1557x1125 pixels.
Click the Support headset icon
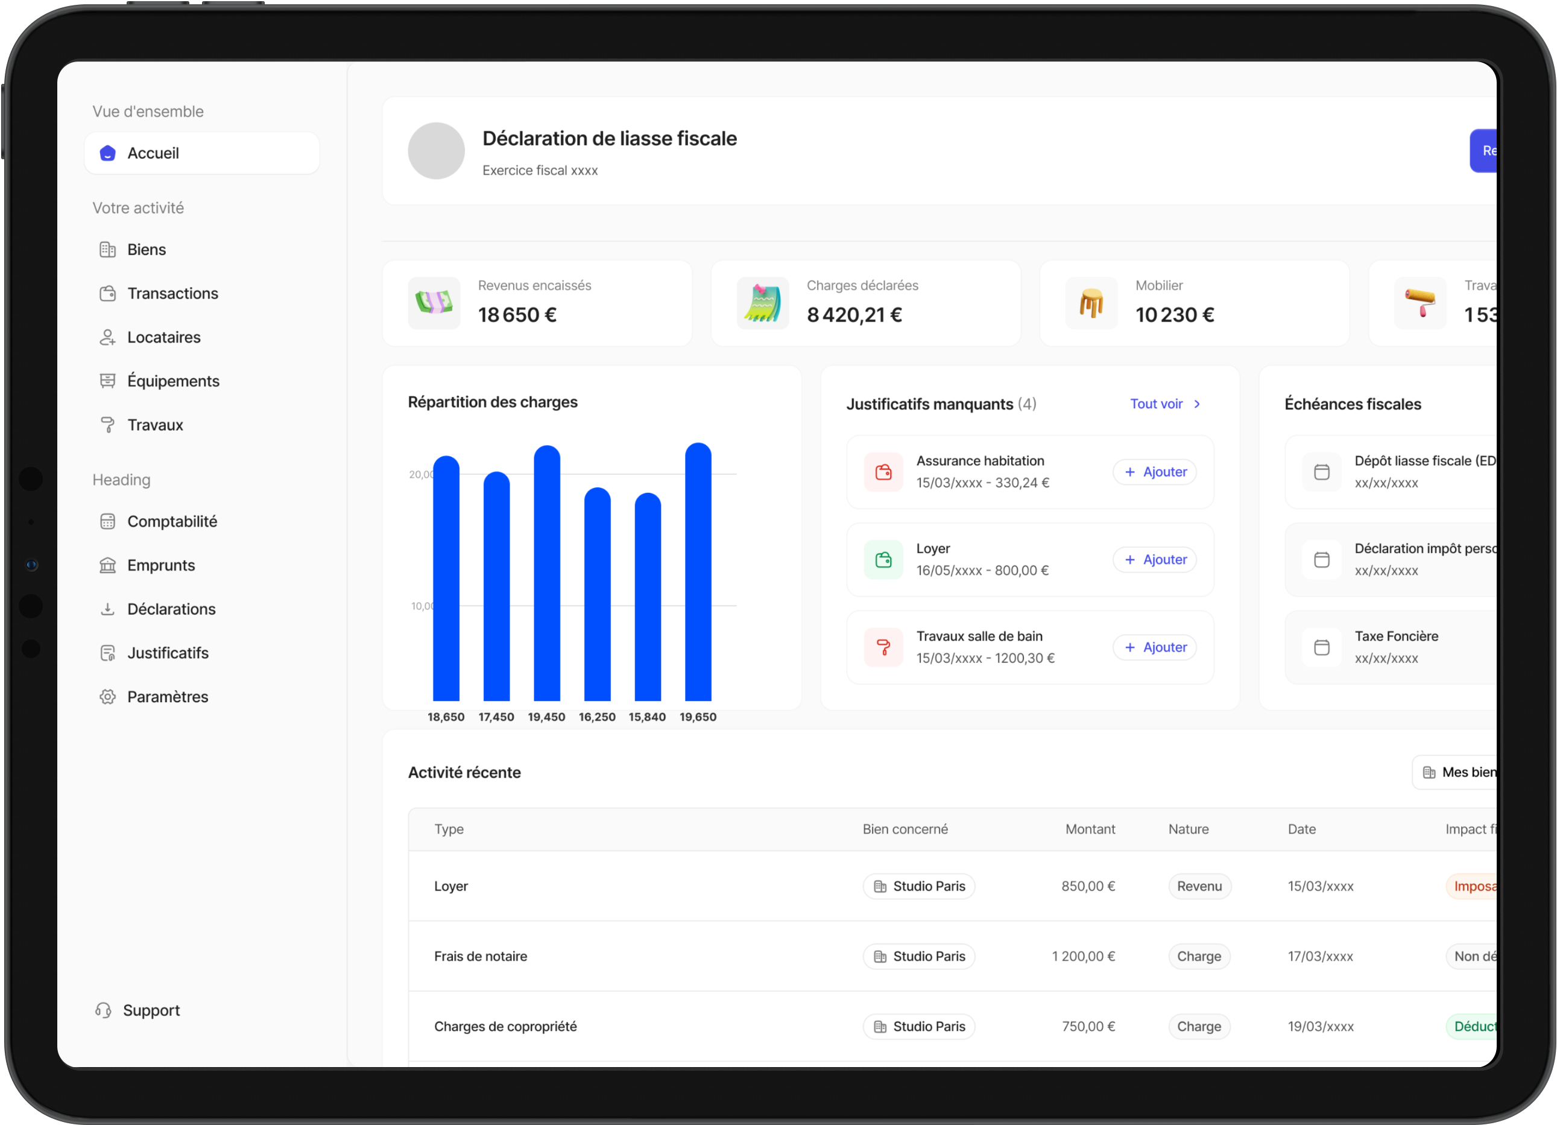pyautogui.click(x=103, y=1010)
